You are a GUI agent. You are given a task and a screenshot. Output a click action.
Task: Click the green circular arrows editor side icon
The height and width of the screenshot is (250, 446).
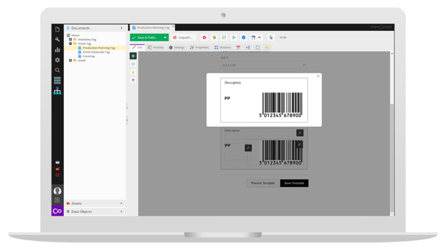[133, 64]
